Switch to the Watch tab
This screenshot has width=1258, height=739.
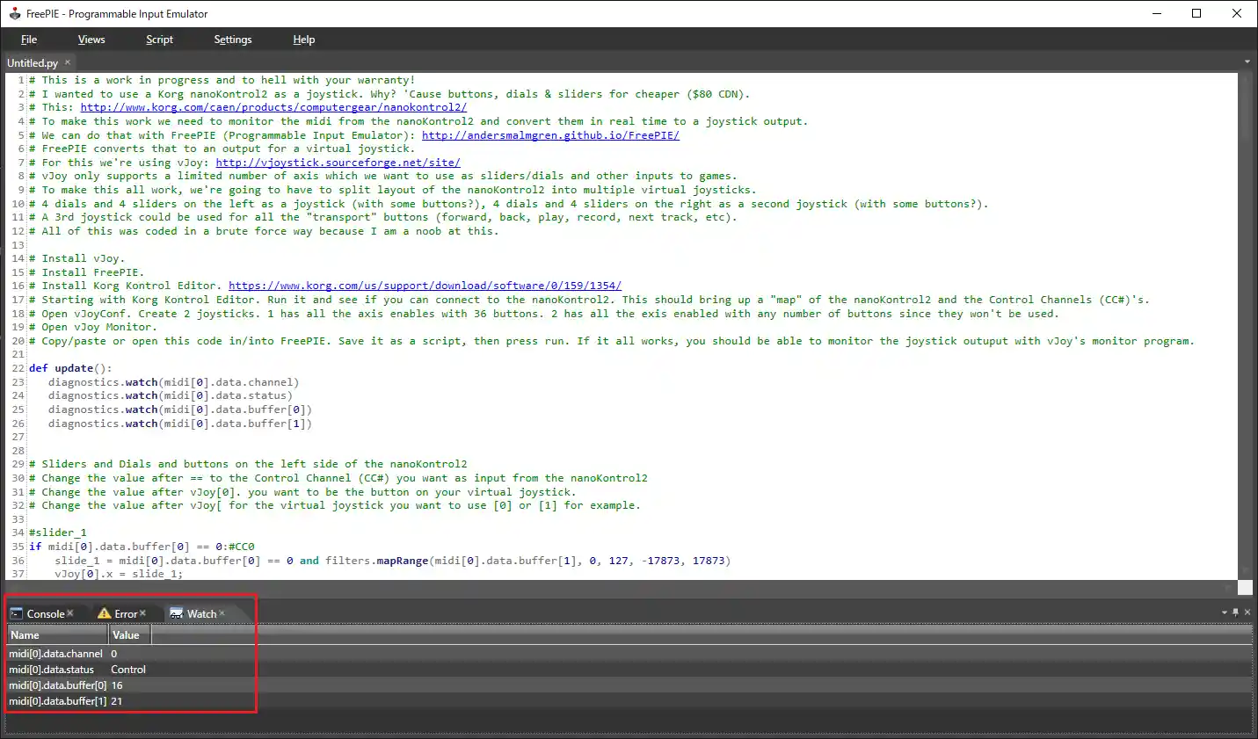tap(201, 614)
